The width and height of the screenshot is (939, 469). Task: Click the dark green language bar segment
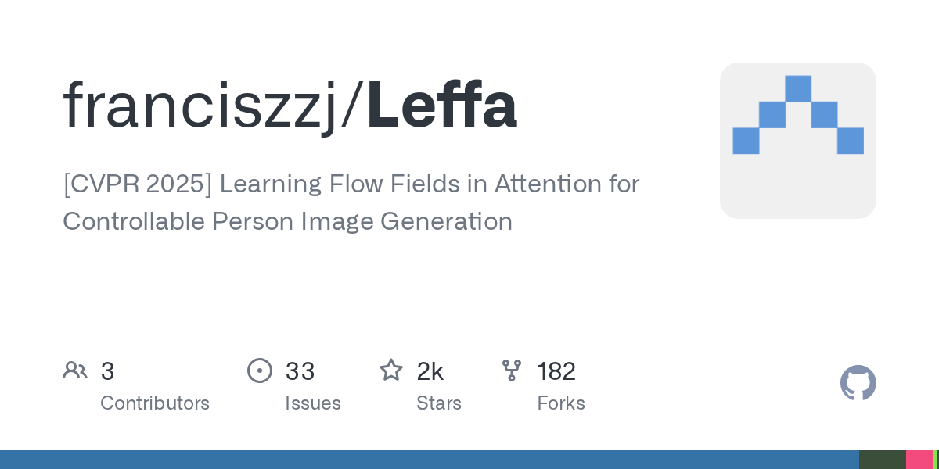pos(882,460)
